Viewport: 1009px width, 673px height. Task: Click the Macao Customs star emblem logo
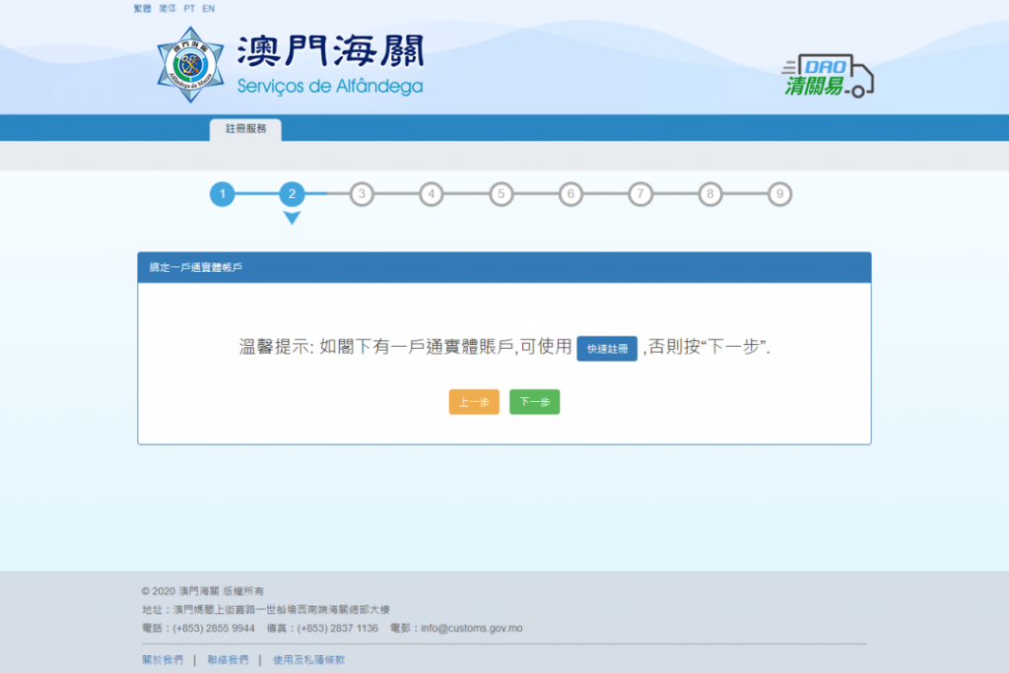190,64
